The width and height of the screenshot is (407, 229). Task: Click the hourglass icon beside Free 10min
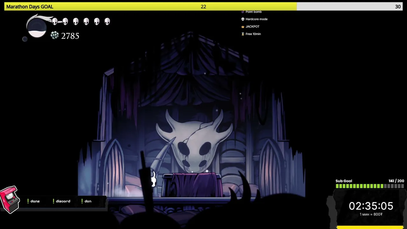[x=243, y=34]
